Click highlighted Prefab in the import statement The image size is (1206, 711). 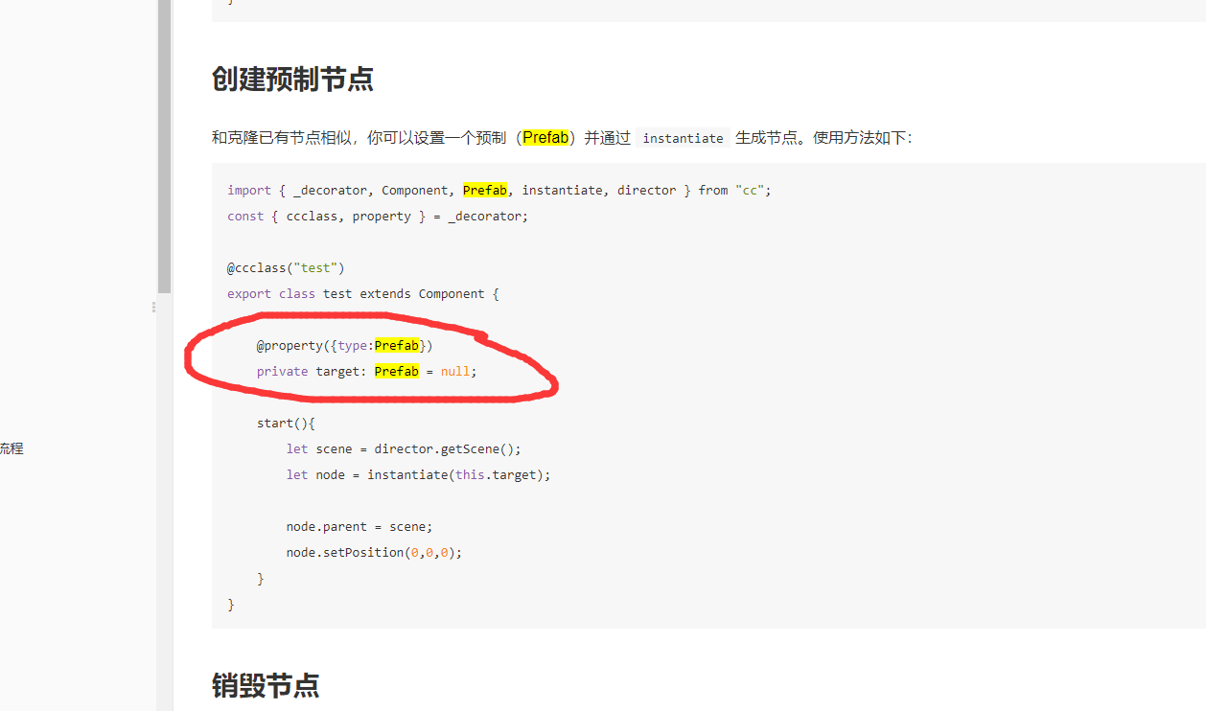click(x=485, y=190)
